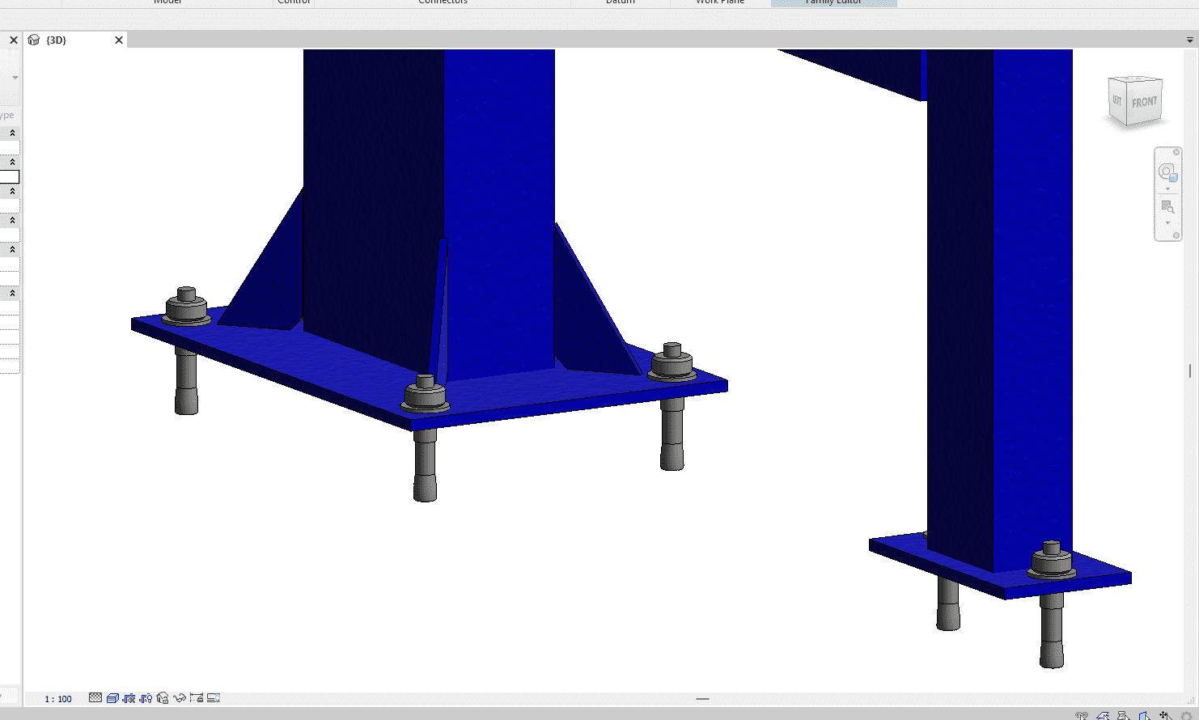Toggle Select Underlay Elements in status bar
The height and width of the screenshot is (720, 1199).
point(1103,716)
